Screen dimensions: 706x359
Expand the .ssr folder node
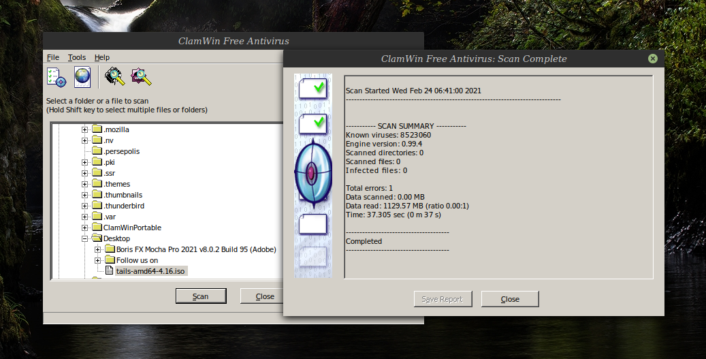tap(84, 173)
